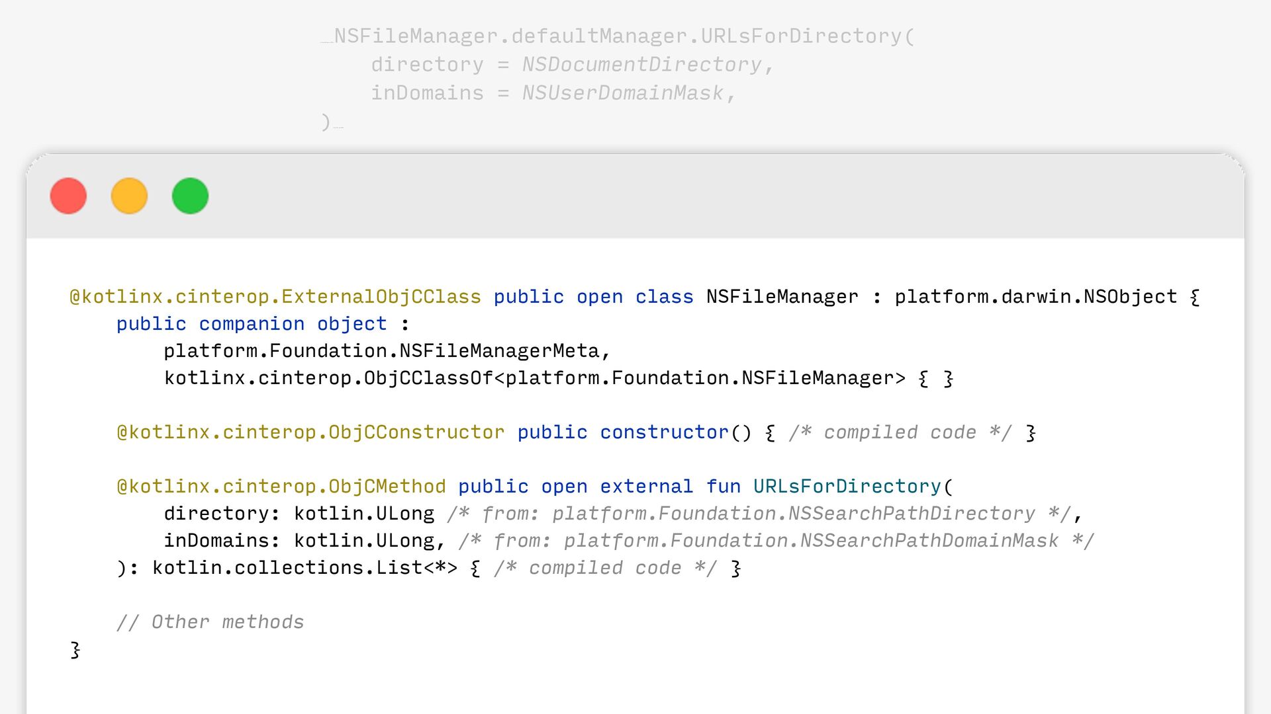Screen dimensions: 1271x714
Task: Click the NSFileManager class name
Action: [782, 297]
